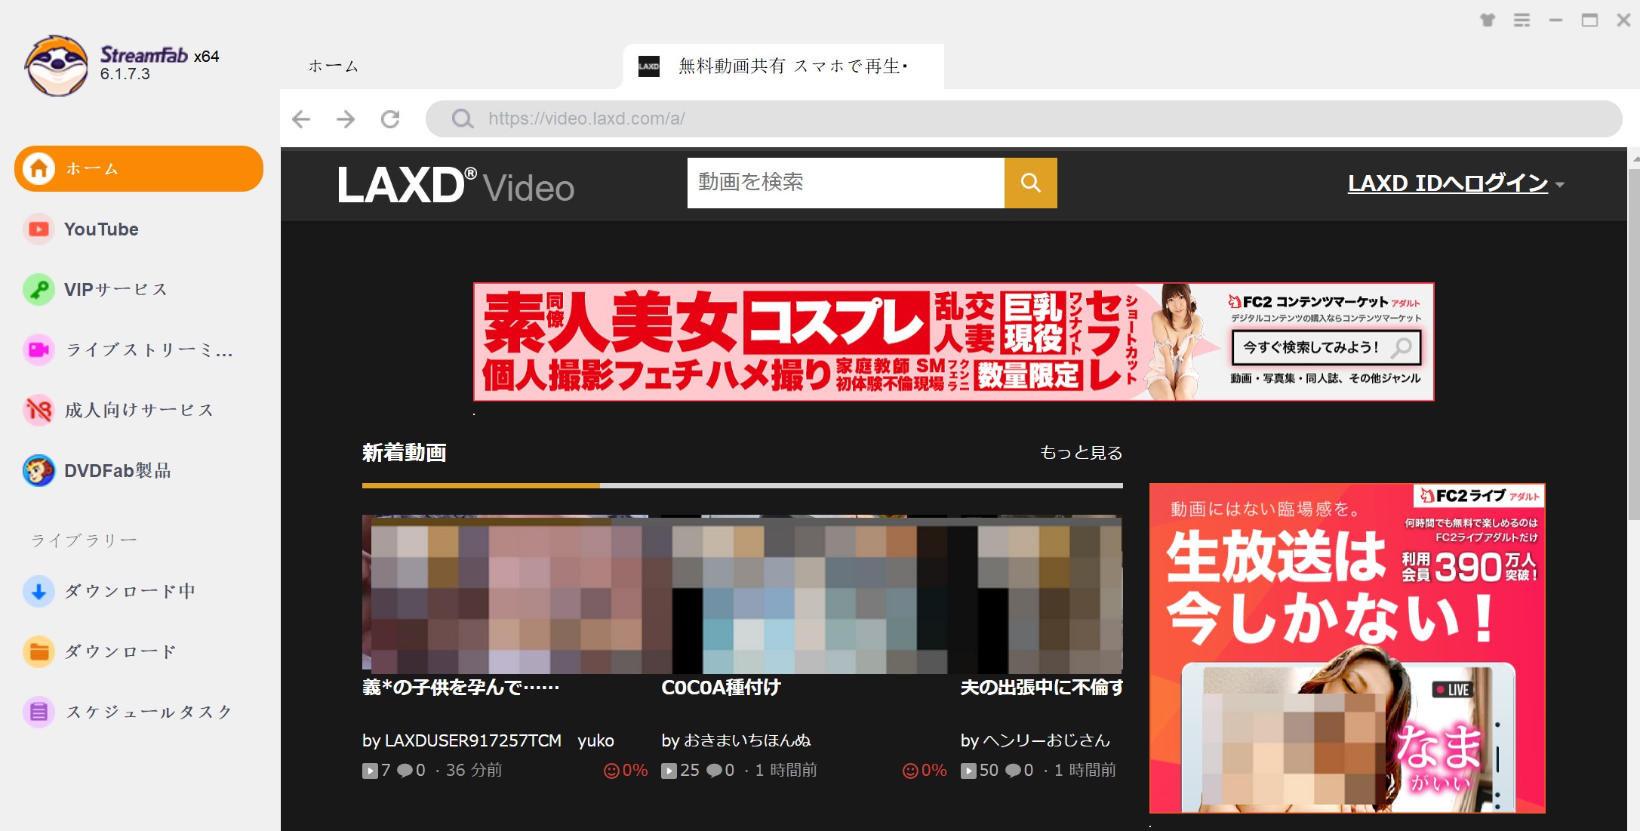The height and width of the screenshot is (831, 1640).
Task: Click the blue download arrow icon
Action: (x=38, y=592)
